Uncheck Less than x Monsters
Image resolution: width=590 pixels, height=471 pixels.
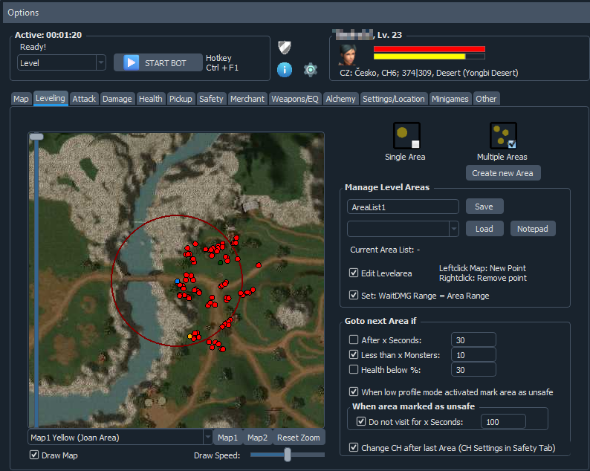(x=353, y=354)
